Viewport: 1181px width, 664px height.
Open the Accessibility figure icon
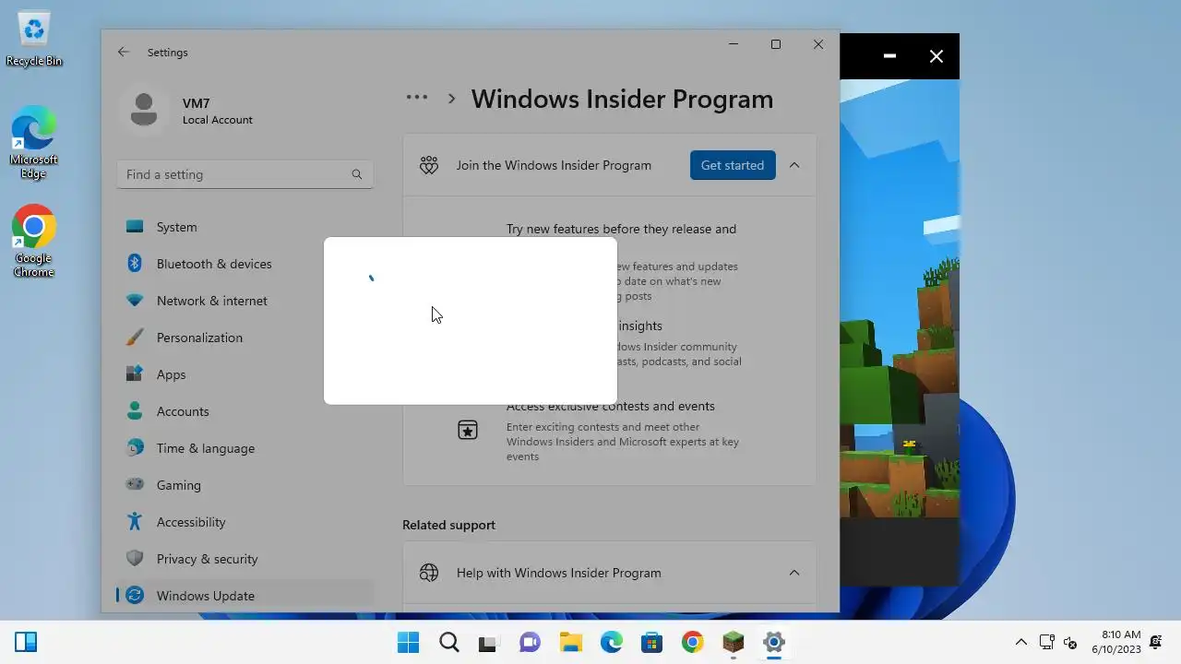[135, 522]
